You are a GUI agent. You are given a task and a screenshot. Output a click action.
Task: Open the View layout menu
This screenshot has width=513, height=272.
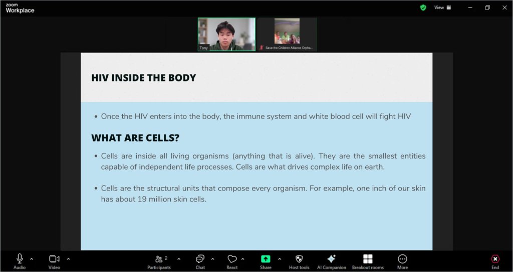(442, 7)
